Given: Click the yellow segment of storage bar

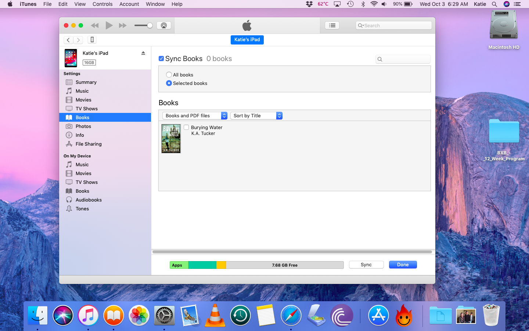Looking at the screenshot, I should pos(221,265).
